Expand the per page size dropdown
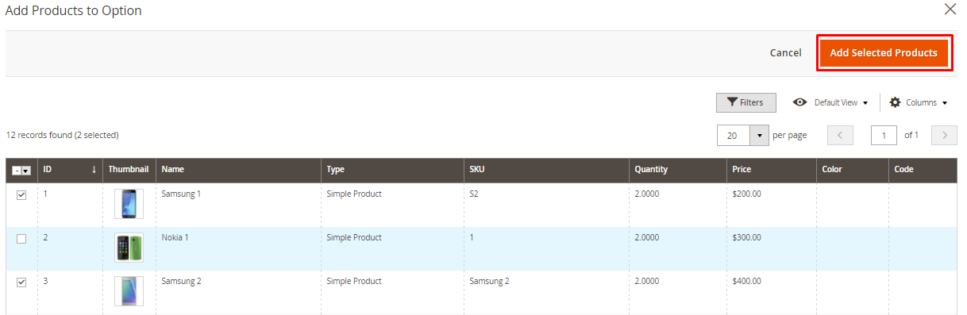The height and width of the screenshot is (315, 967). 761,135
